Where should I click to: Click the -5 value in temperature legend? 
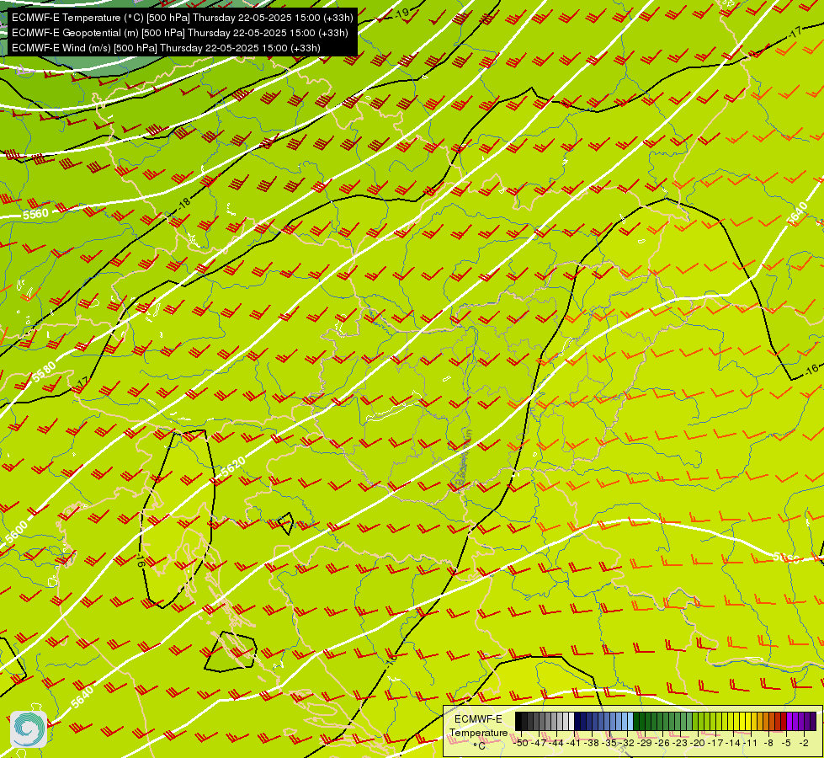(x=786, y=743)
